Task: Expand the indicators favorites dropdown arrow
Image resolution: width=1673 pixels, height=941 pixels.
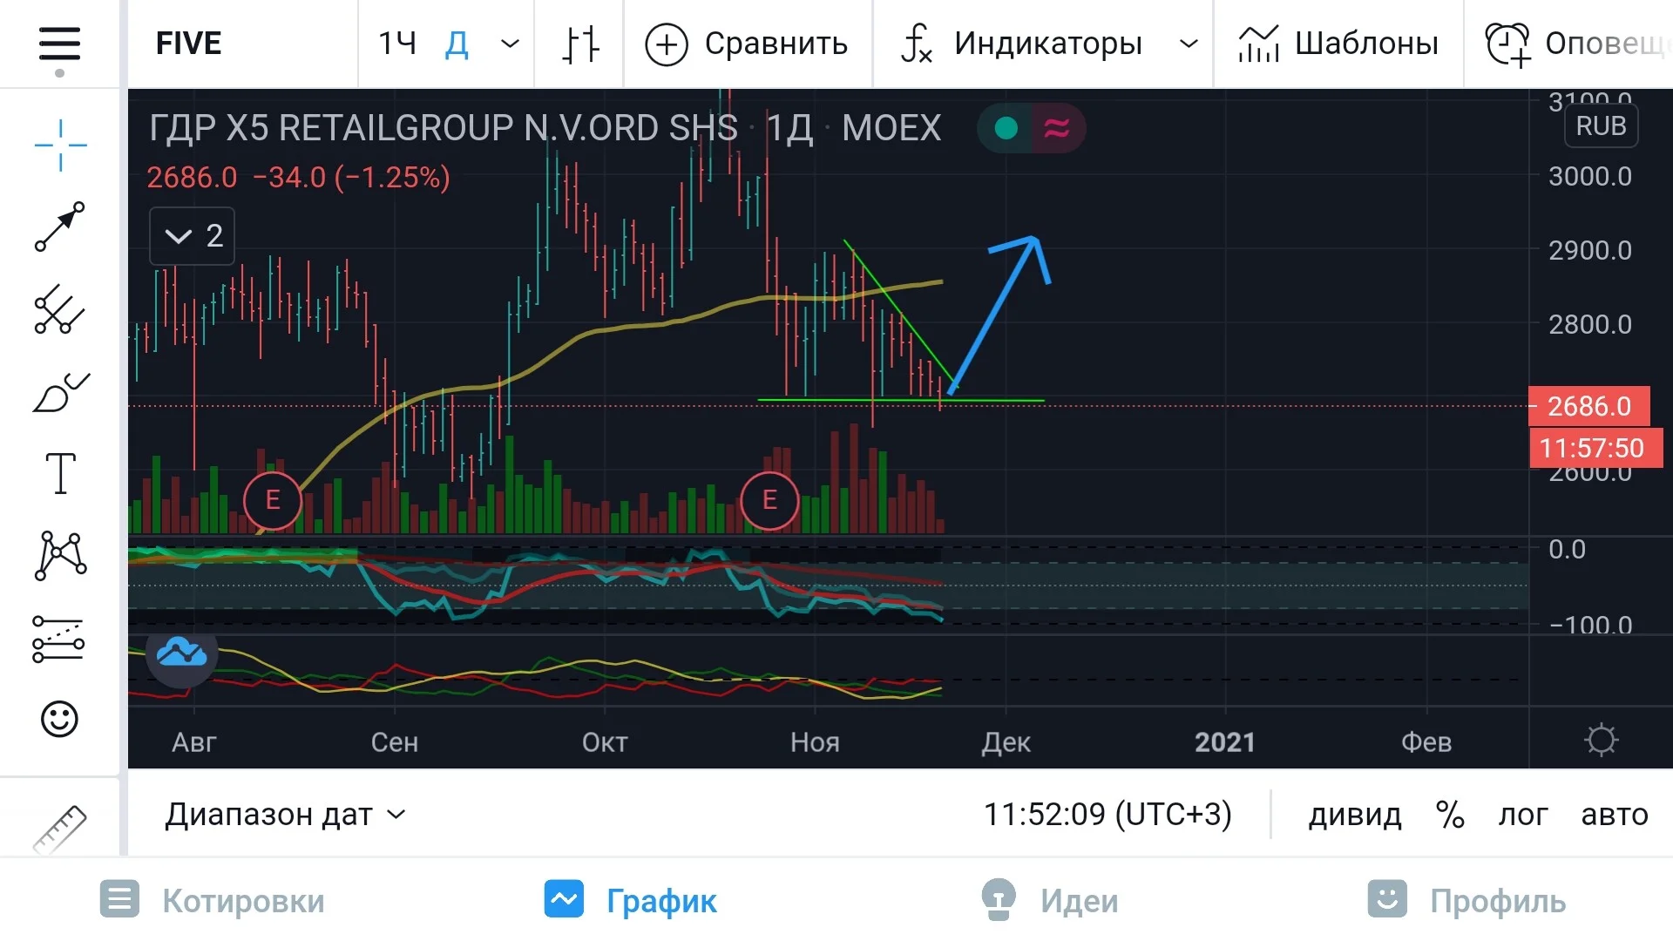Action: (x=1189, y=44)
